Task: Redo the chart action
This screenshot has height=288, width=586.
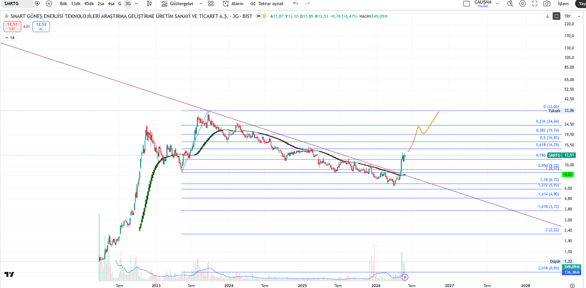Action: click(307, 3)
